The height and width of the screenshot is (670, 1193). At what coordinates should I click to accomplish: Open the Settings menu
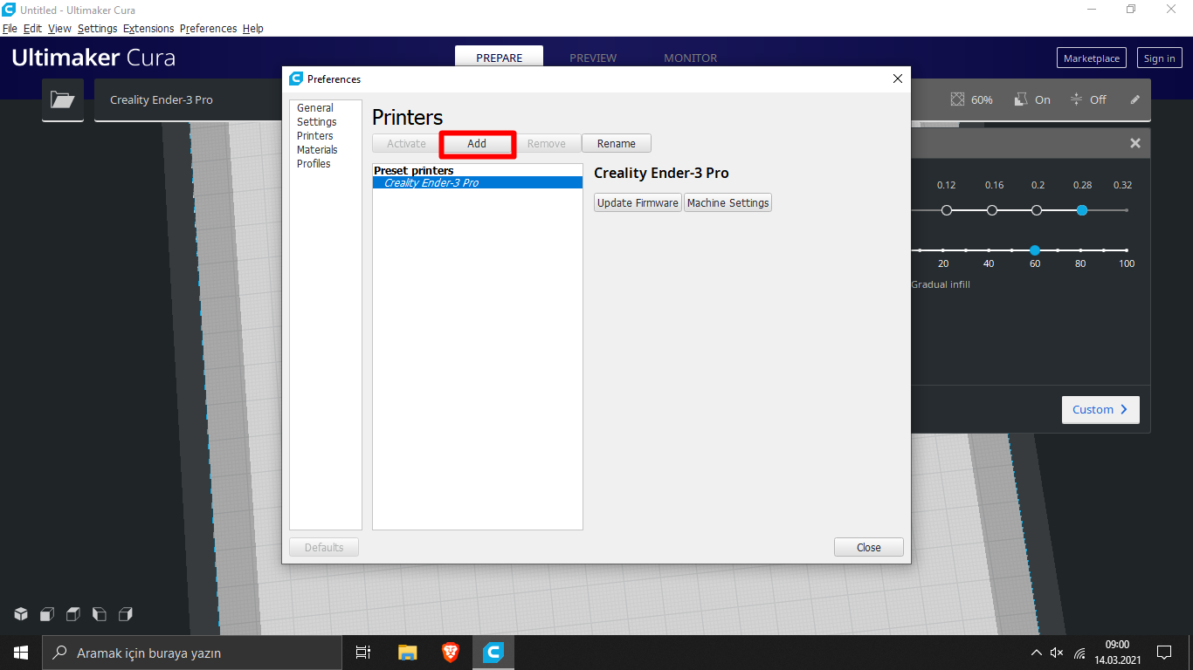click(x=97, y=29)
